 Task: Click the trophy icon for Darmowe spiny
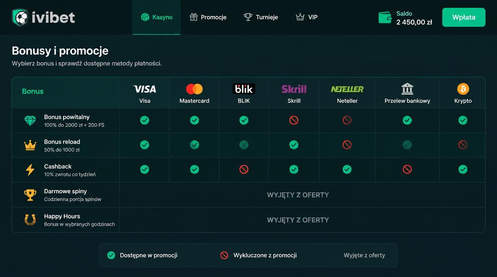[30, 195]
